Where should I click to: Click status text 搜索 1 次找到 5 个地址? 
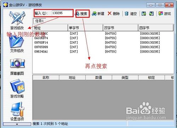(x=50, y=124)
